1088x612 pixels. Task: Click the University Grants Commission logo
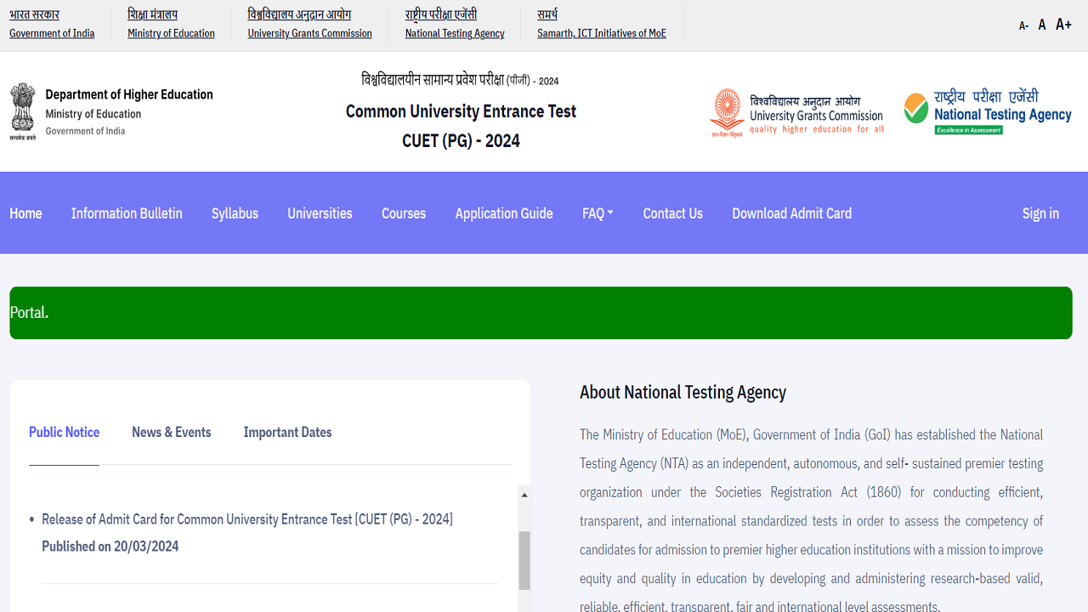point(797,112)
